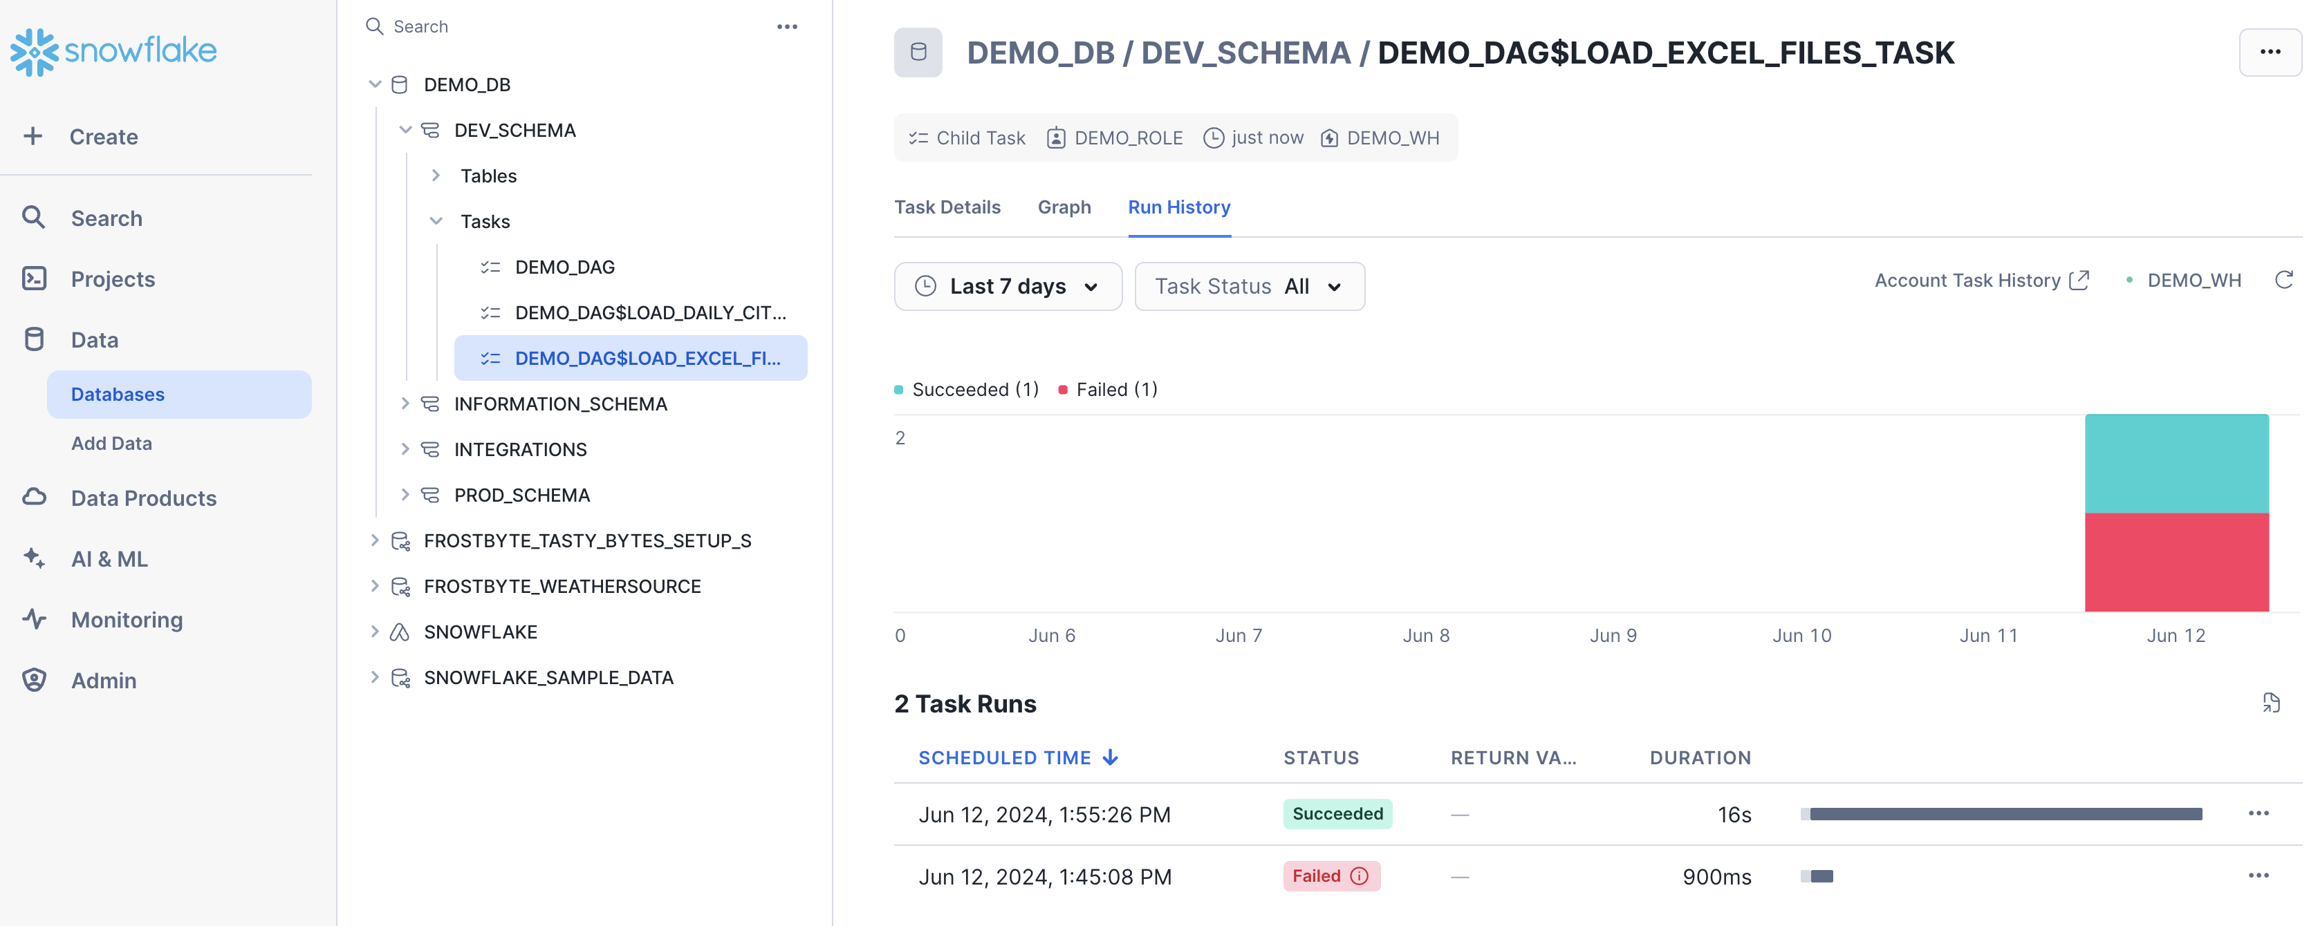Open the Account Task History link
Screen dimensions: 2318x926
click(x=1981, y=281)
